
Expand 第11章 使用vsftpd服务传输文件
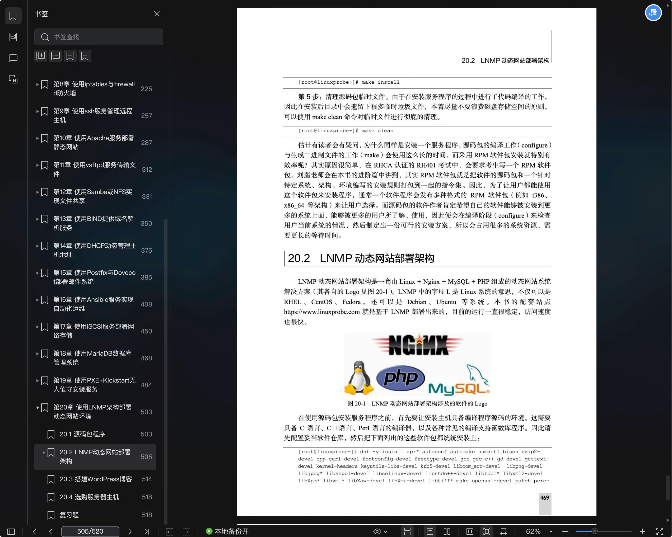click(x=38, y=165)
